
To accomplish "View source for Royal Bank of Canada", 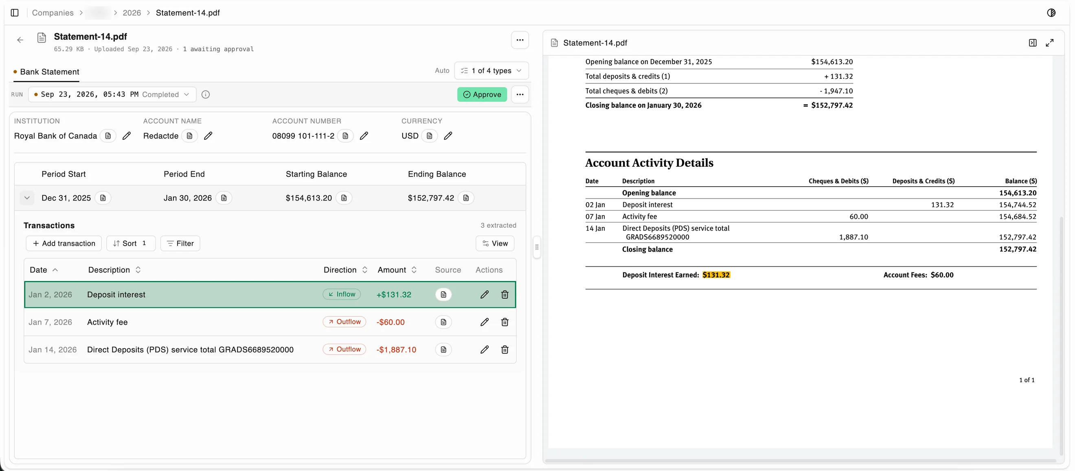I will tap(107, 136).
